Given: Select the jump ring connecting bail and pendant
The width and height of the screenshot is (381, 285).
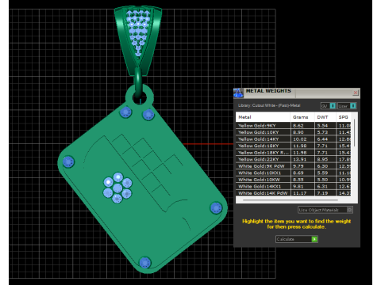Looking at the screenshot, I should [138, 82].
